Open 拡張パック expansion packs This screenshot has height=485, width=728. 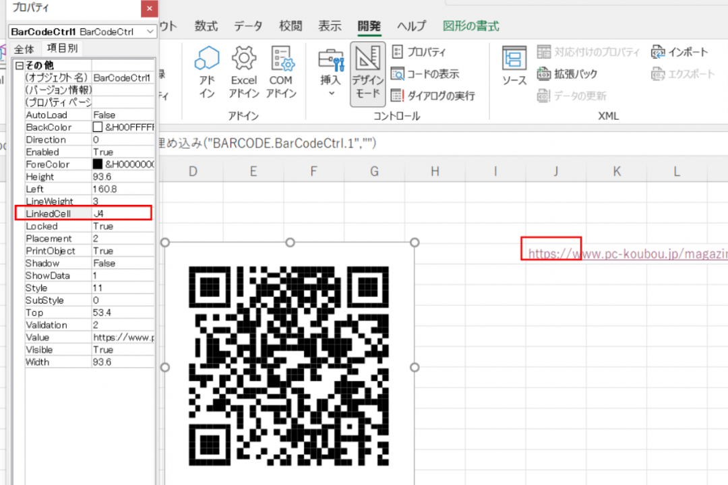click(567, 74)
